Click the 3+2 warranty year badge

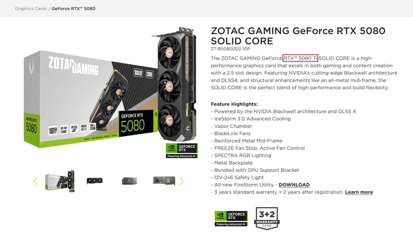click(x=267, y=218)
